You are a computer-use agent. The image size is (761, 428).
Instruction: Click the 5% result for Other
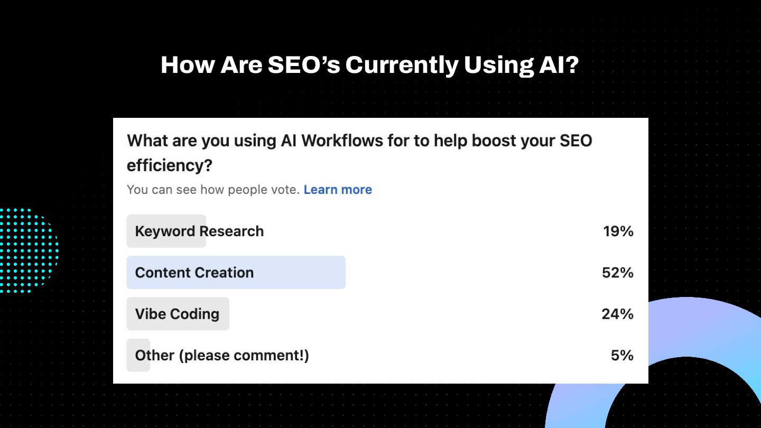(x=622, y=355)
